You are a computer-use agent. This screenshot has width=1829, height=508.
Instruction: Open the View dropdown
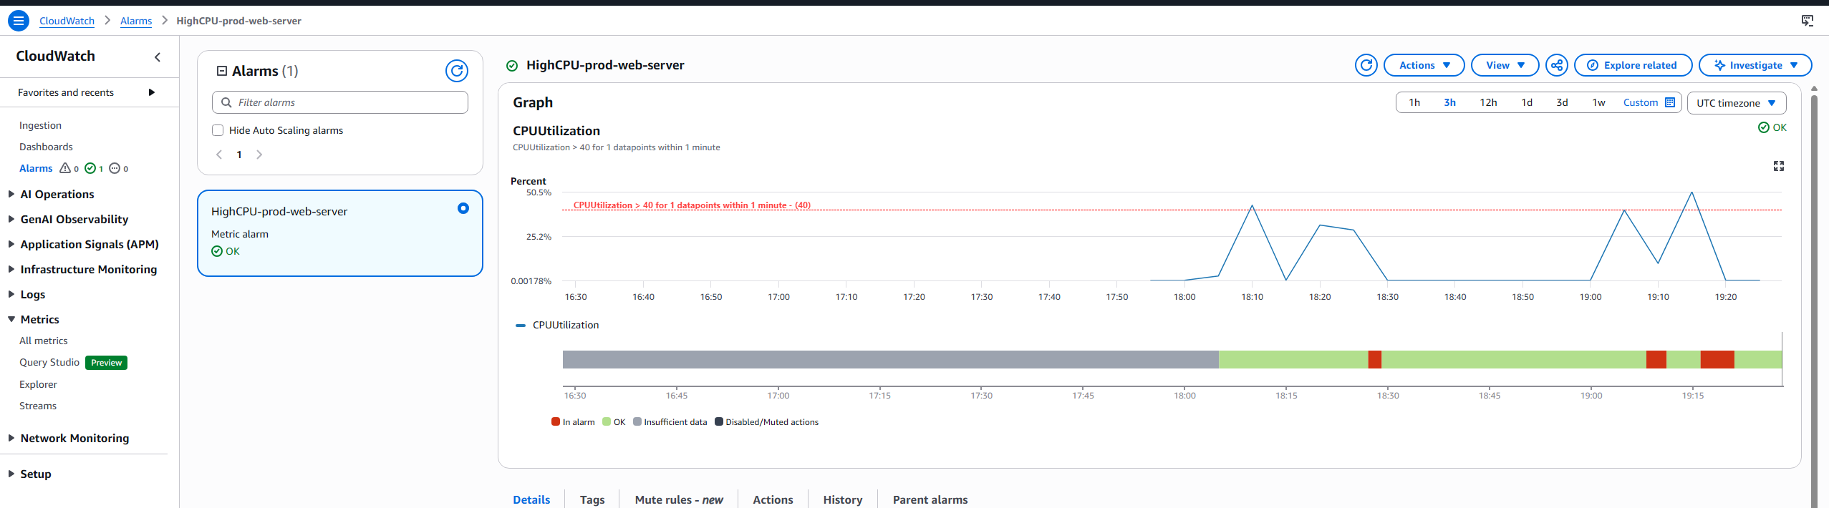click(x=1505, y=65)
